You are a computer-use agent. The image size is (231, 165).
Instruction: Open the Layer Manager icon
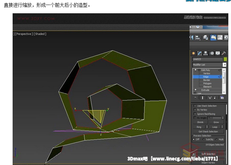tap(206, 38)
